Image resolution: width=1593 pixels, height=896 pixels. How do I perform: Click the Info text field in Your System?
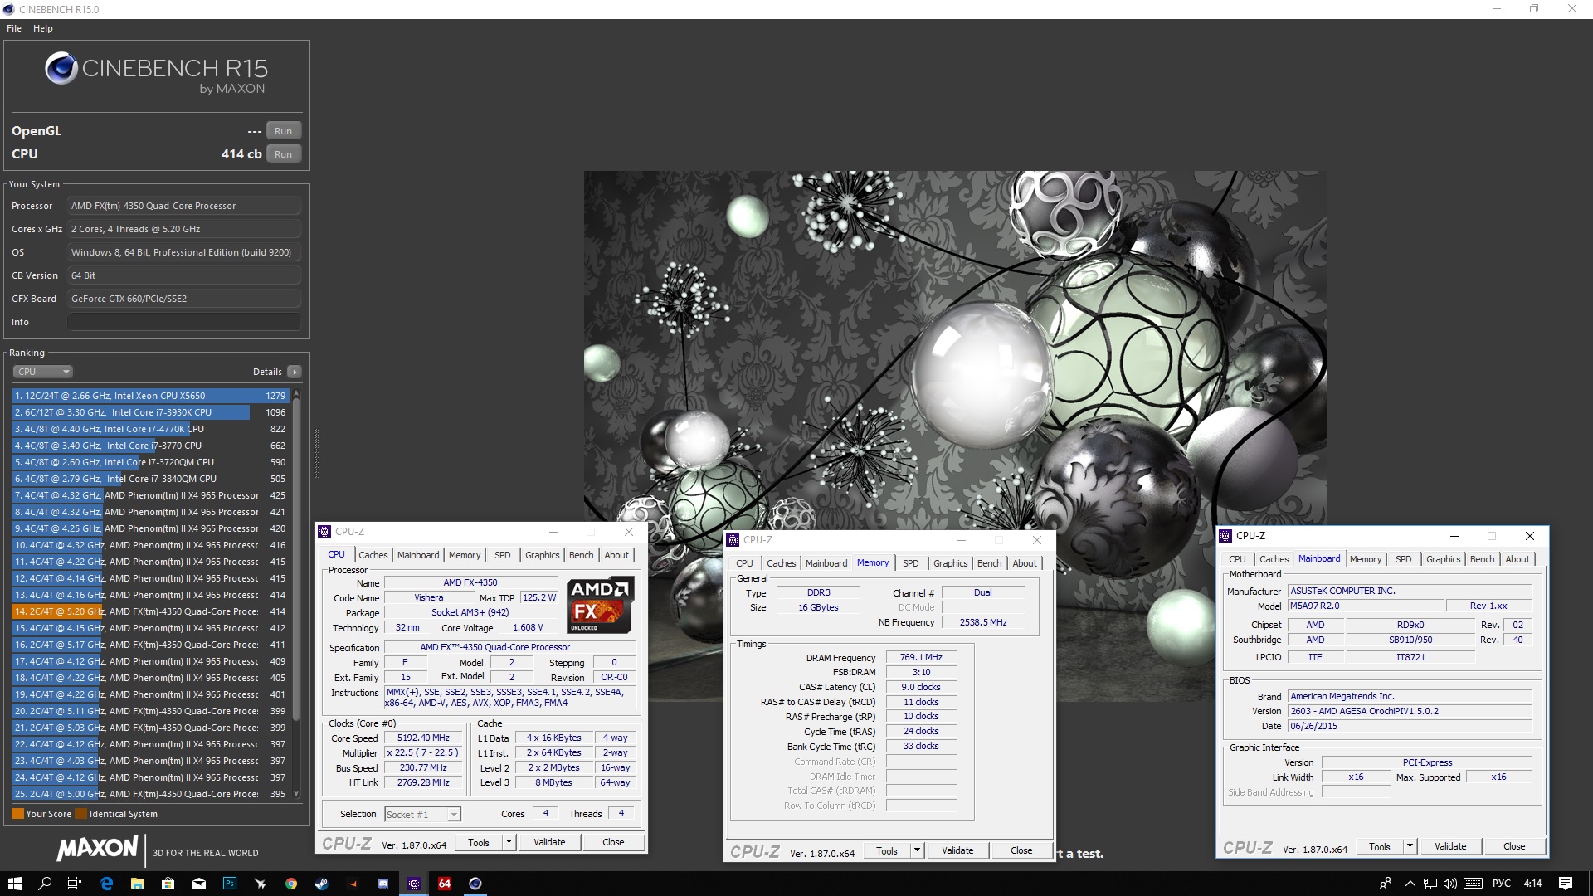[184, 322]
